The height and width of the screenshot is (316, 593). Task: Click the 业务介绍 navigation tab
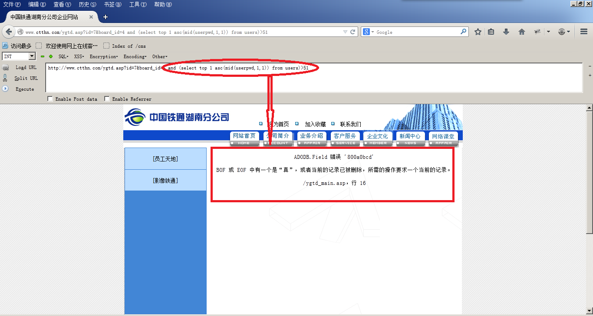click(312, 139)
